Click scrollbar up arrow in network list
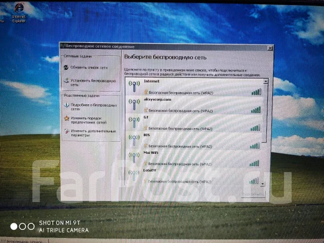The image size is (324, 243). [x=266, y=81]
